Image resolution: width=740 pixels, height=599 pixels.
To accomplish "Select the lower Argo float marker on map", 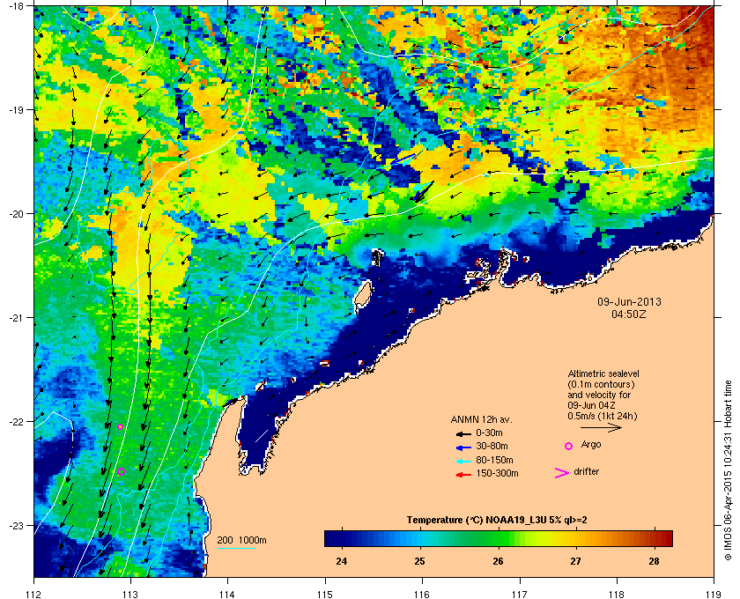I will coord(121,471).
